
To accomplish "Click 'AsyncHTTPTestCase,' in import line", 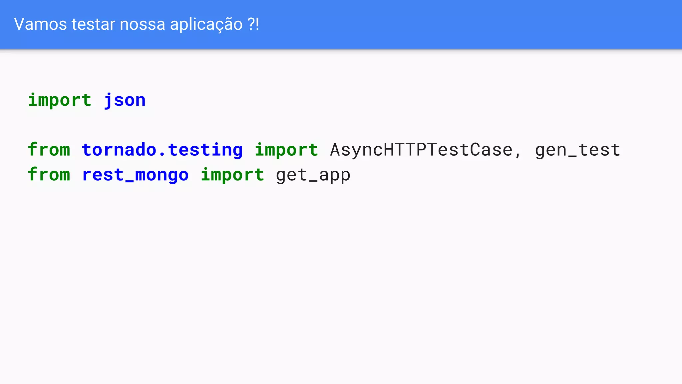I will [x=425, y=150].
